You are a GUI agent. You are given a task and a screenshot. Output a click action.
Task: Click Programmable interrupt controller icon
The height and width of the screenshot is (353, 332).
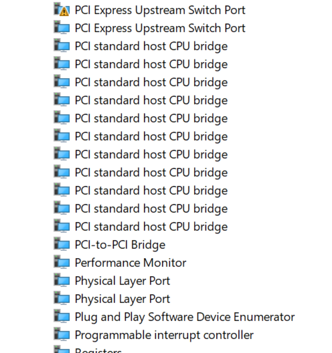click(x=62, y=334)
